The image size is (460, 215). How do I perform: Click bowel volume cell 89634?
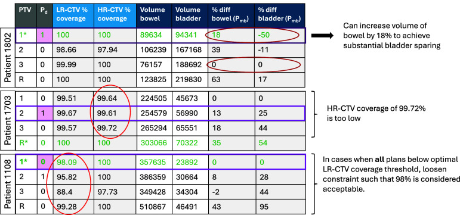pos(154,35)
